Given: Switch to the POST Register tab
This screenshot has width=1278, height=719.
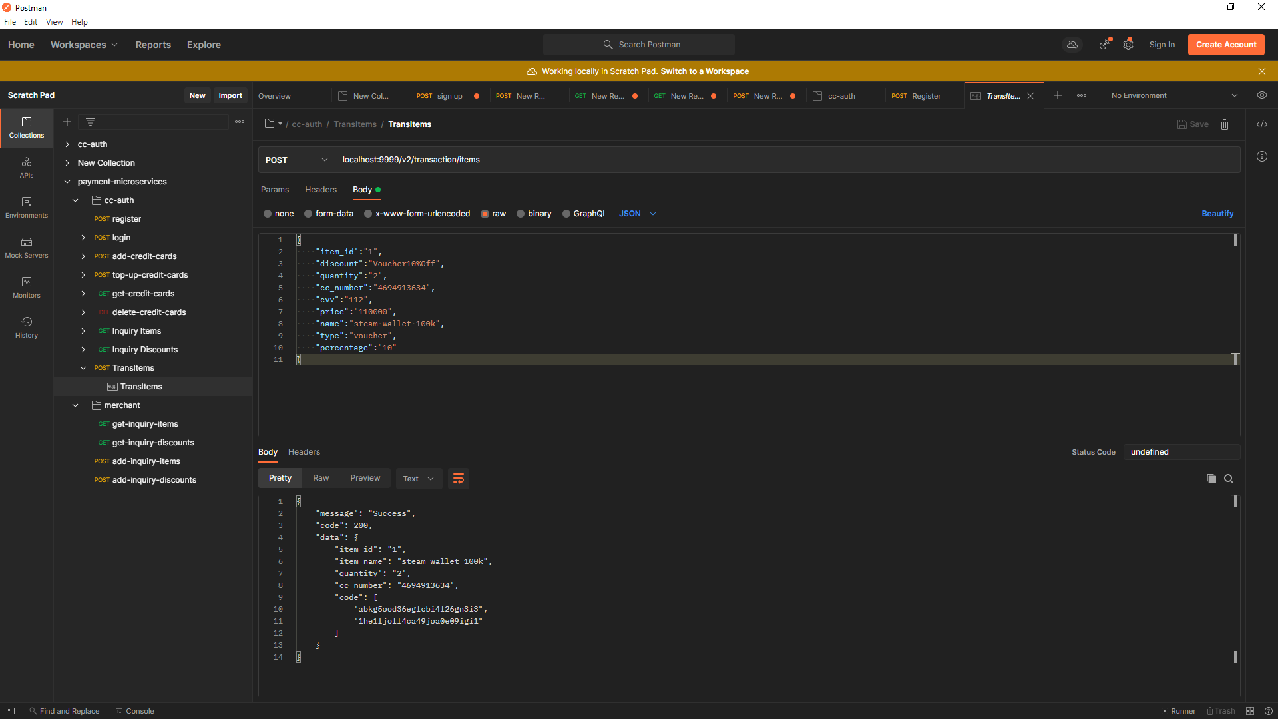Looking at the screenshot, I should [x=917, y=96].
